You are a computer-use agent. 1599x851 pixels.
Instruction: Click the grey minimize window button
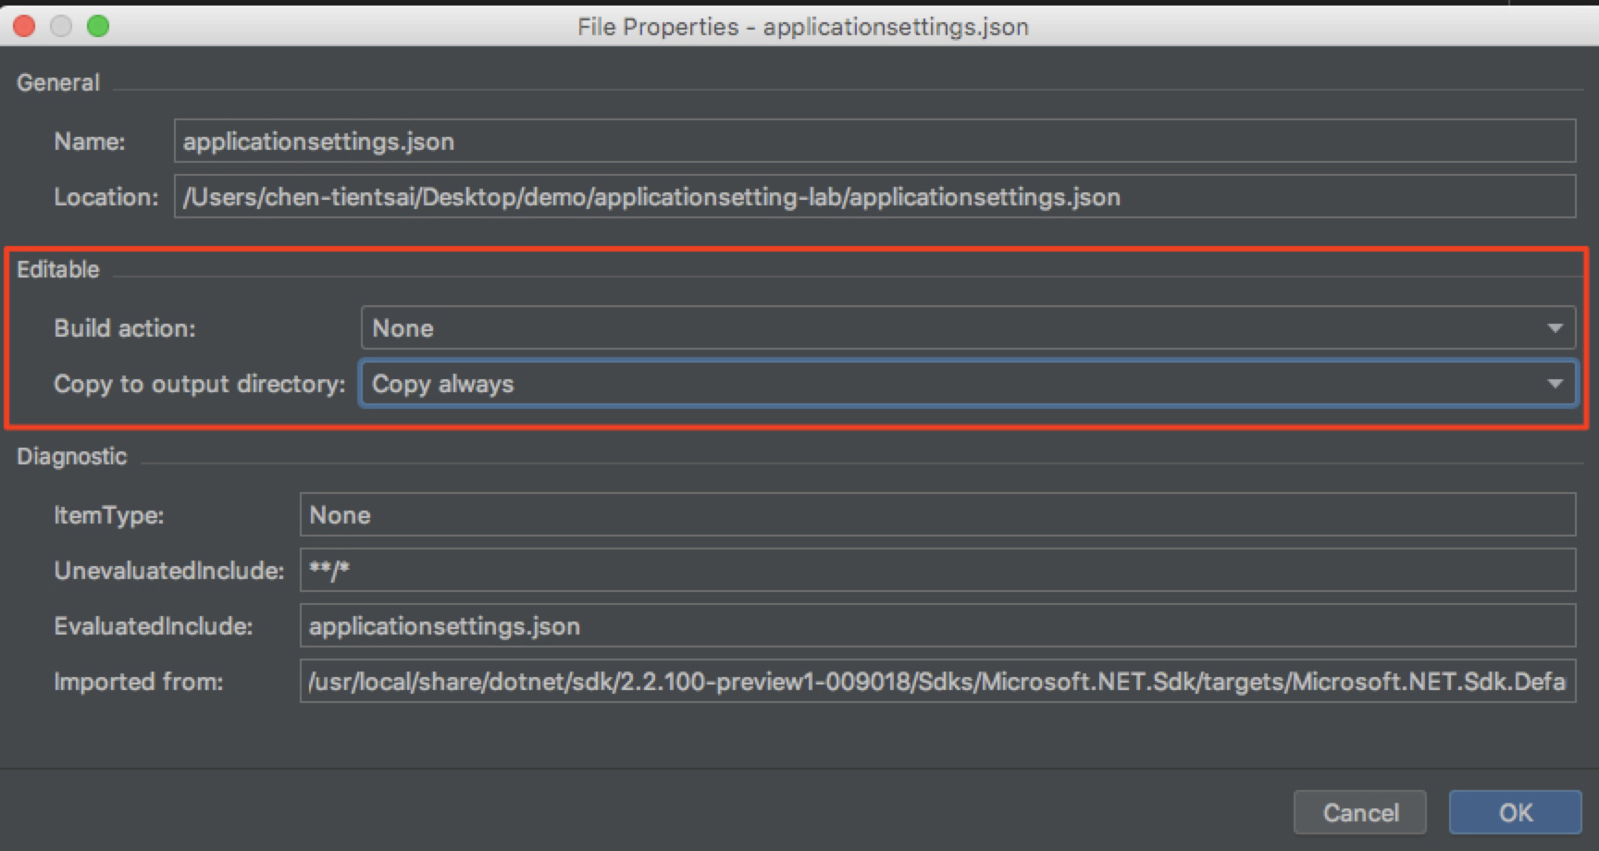pyautogui.click(x=61, y=26)
